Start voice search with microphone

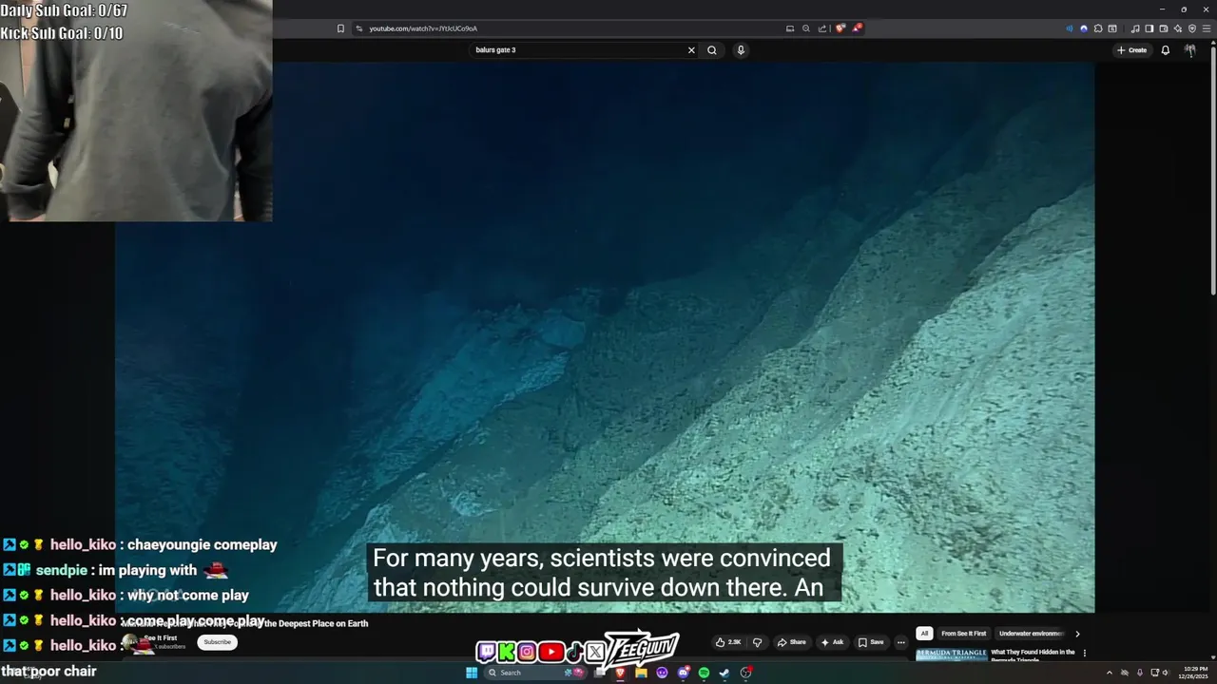point(741,50)
